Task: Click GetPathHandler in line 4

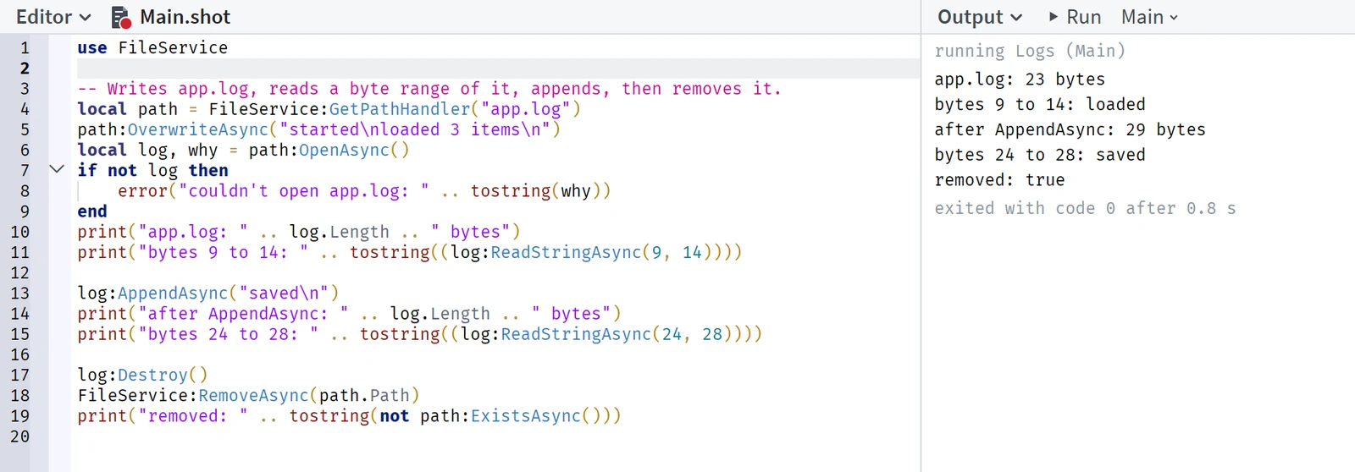Action: click(x=400, y=109)
